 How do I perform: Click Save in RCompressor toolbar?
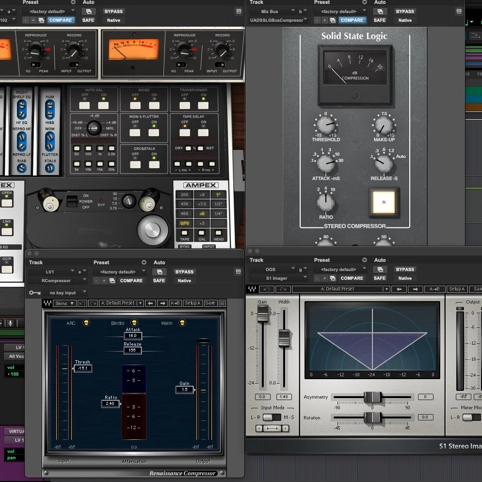coord(210,303)
